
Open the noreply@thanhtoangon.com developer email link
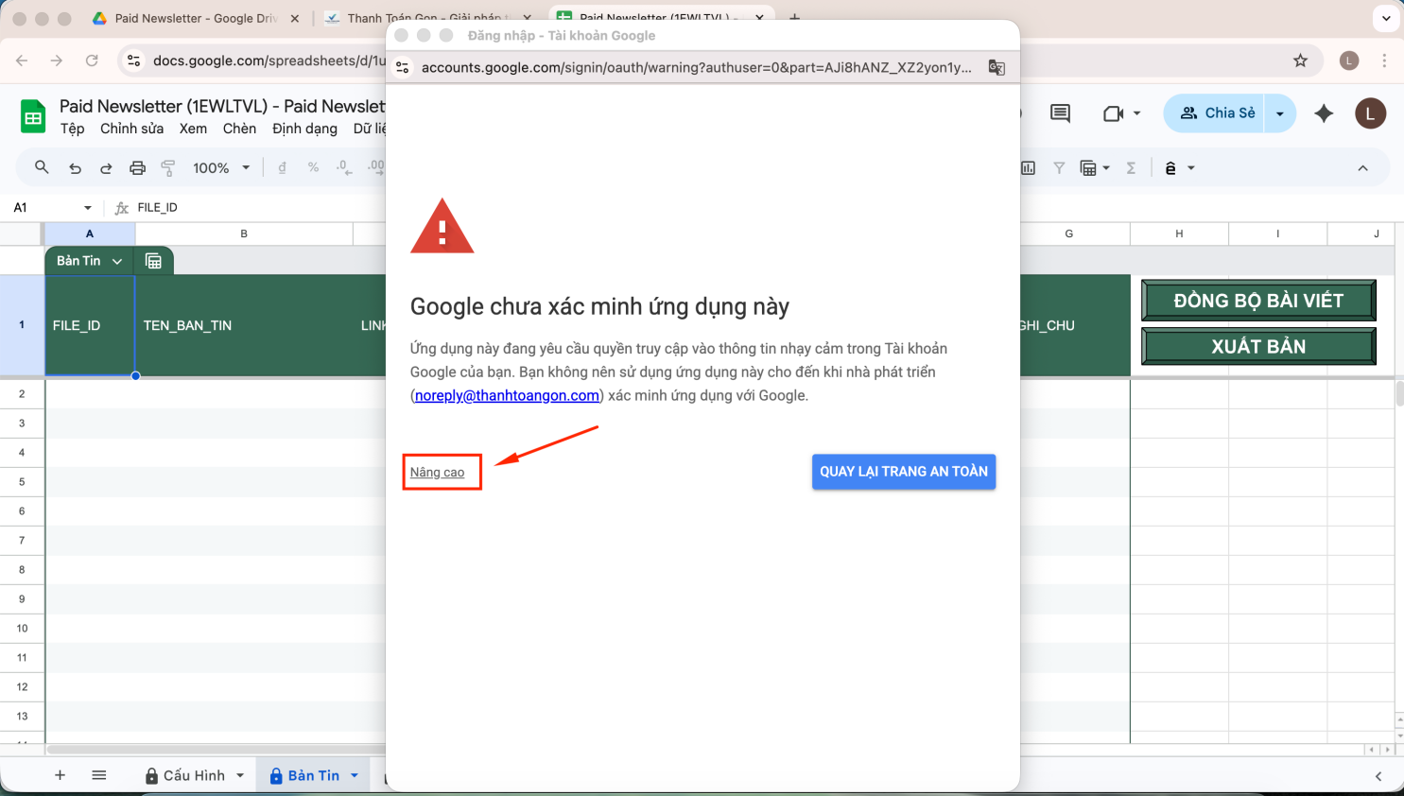507,395
